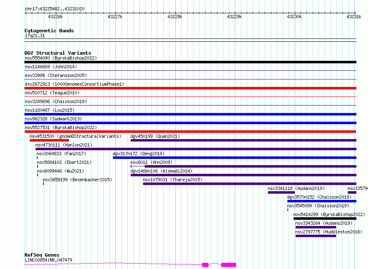Screen dimensions: 368x269
Task: Select the large magenta LINC00854 exon block
Action: tap(229, 265)
